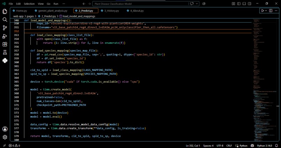Click the 'return model, transforms' line
281x148 pixels.
tap(75, 136)
